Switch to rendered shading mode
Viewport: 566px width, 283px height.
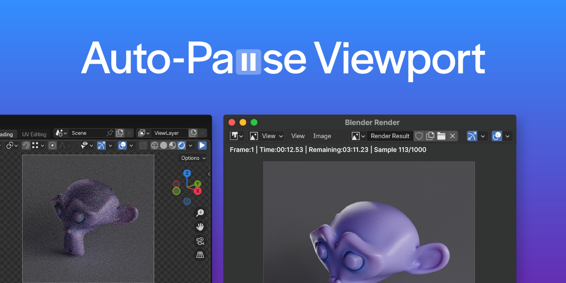pyautogui.click(x=182, y=145)
